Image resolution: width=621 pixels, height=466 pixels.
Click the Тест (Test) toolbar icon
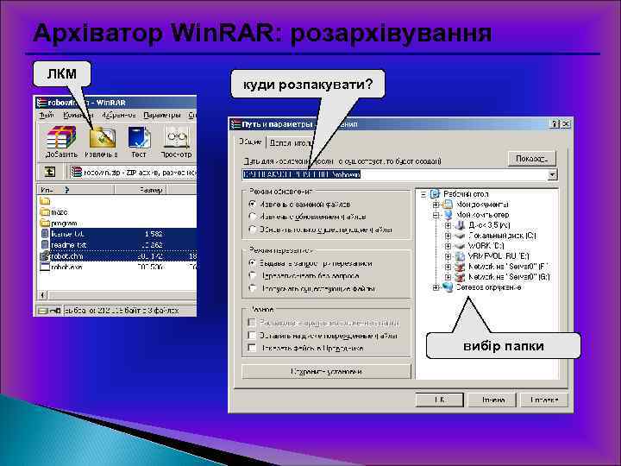[139, 137]
